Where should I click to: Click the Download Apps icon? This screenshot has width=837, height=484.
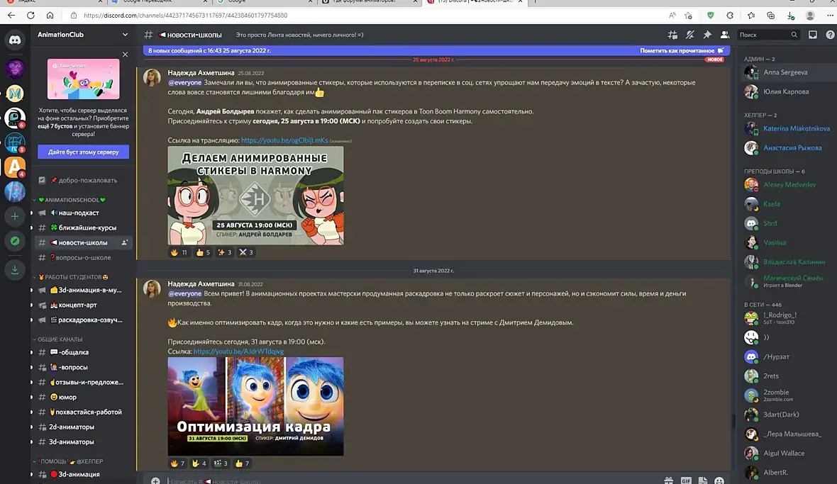[x=15, y=269]
